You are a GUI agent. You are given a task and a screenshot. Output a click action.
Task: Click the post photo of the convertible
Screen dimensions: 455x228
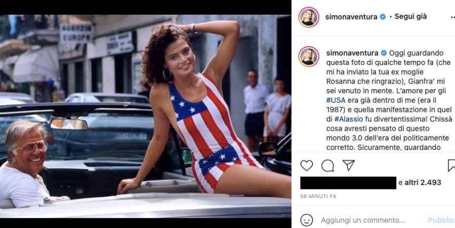146,116
